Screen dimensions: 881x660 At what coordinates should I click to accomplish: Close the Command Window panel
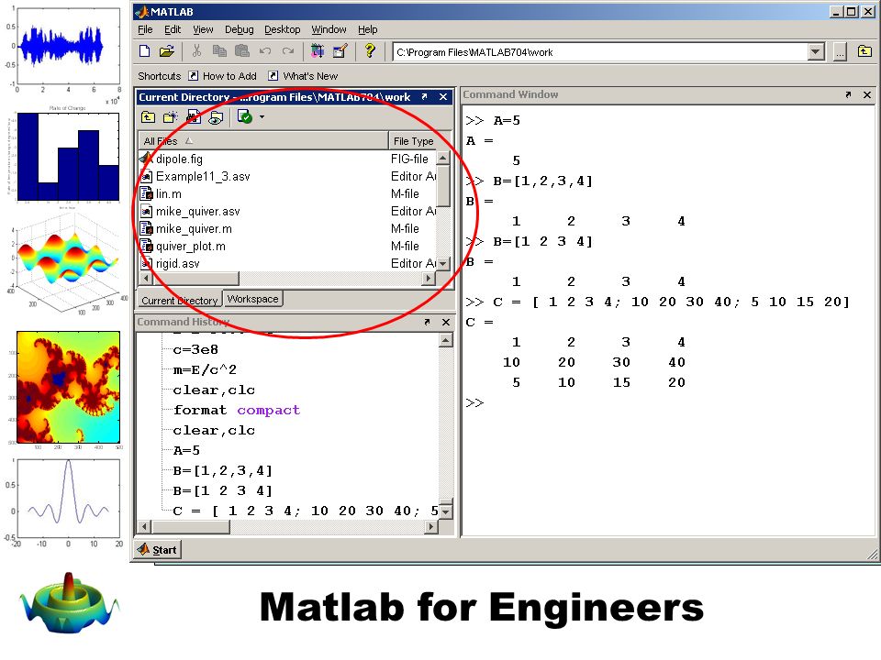pos(867,94)
